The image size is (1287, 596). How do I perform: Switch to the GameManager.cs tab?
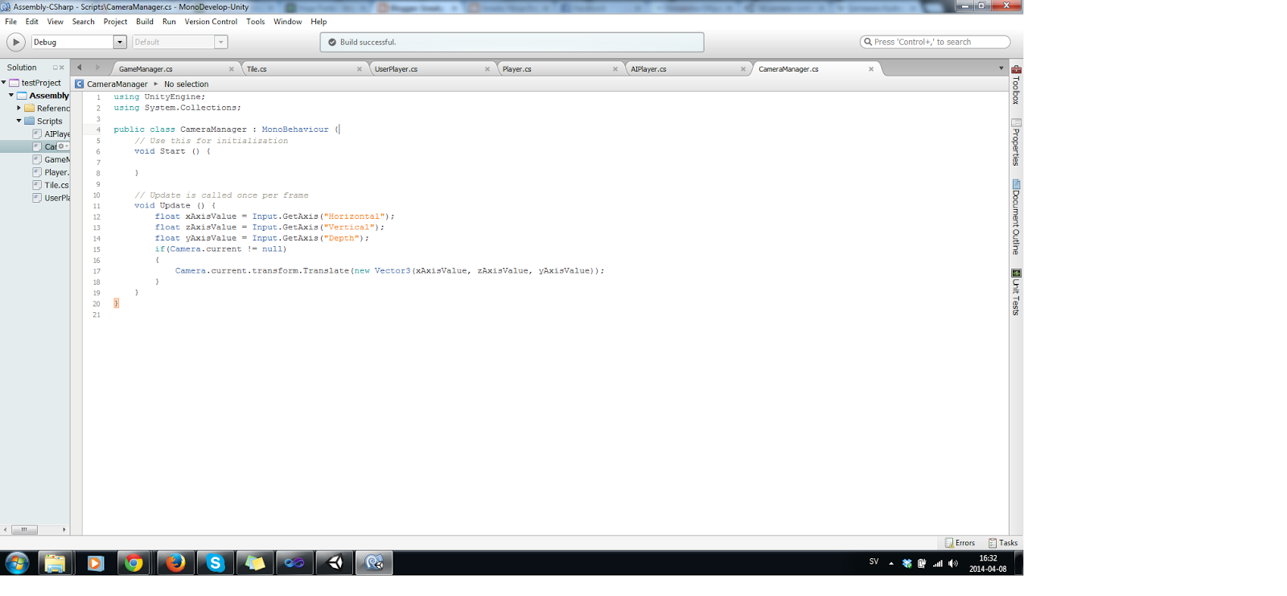[146, 69]
